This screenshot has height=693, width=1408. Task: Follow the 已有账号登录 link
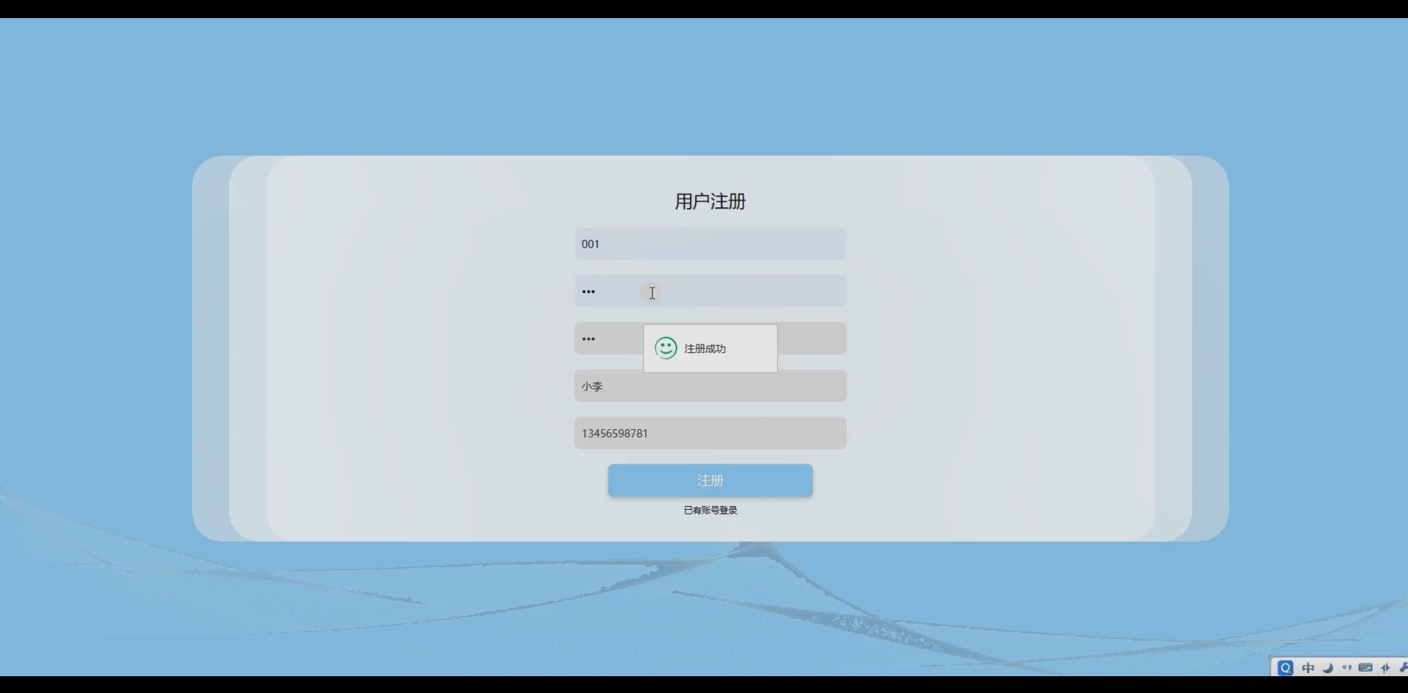(710, 510)
